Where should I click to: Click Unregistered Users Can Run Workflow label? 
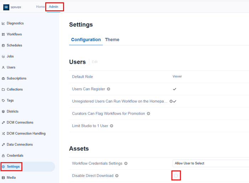click(x=120, y=101)
